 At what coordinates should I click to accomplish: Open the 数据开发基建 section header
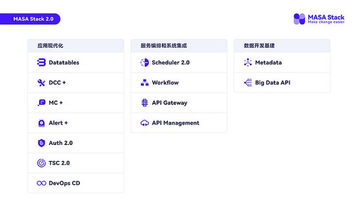(x=282, y=46)
